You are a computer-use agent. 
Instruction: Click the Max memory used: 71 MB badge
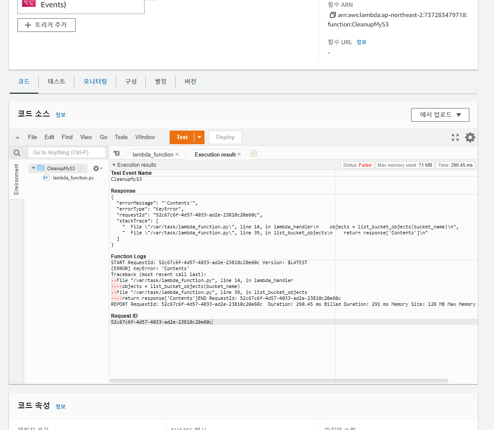coord(405,165)
